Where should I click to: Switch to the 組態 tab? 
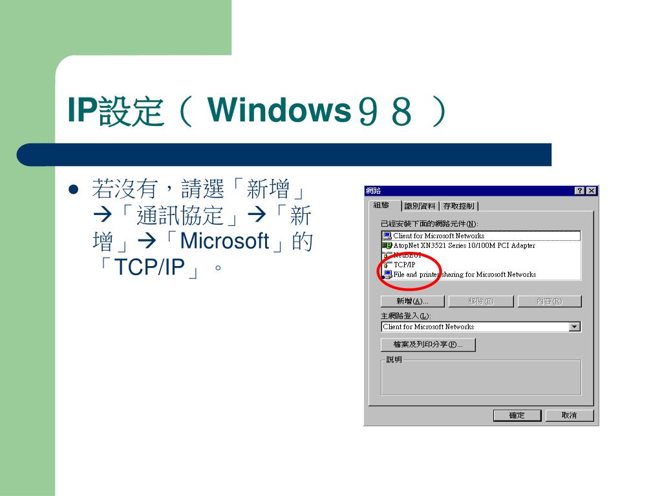pyautogui.click(x=381, y=205)
